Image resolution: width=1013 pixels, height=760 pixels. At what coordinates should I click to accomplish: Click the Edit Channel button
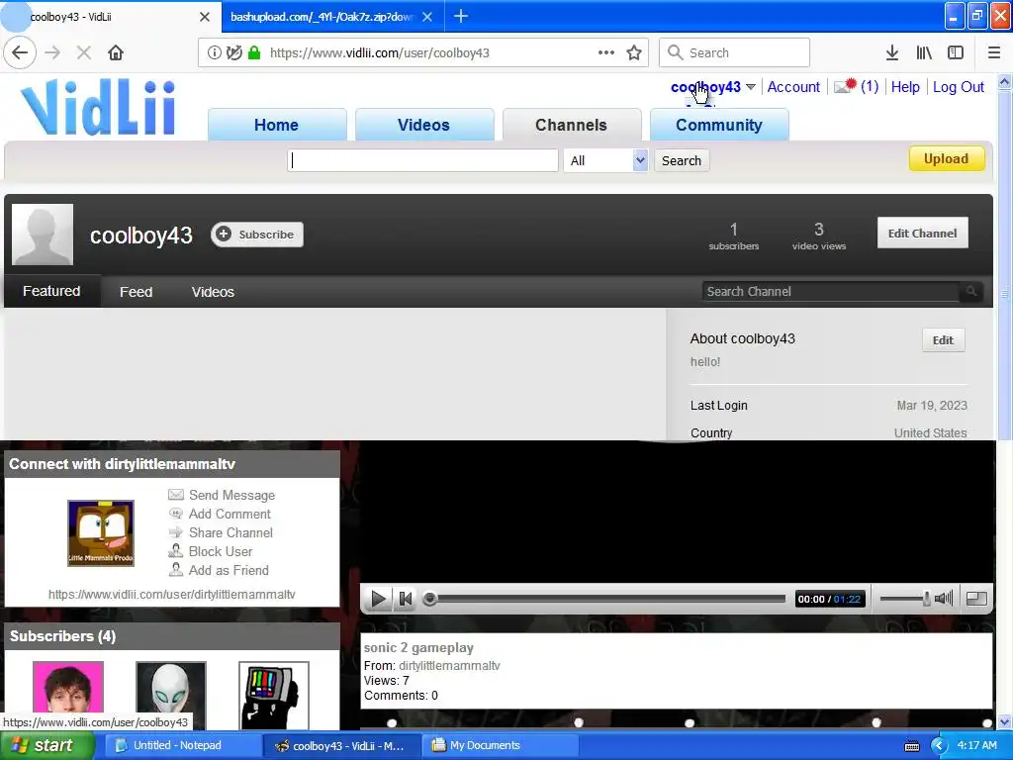pyautogui.click(x=922, y=234)
